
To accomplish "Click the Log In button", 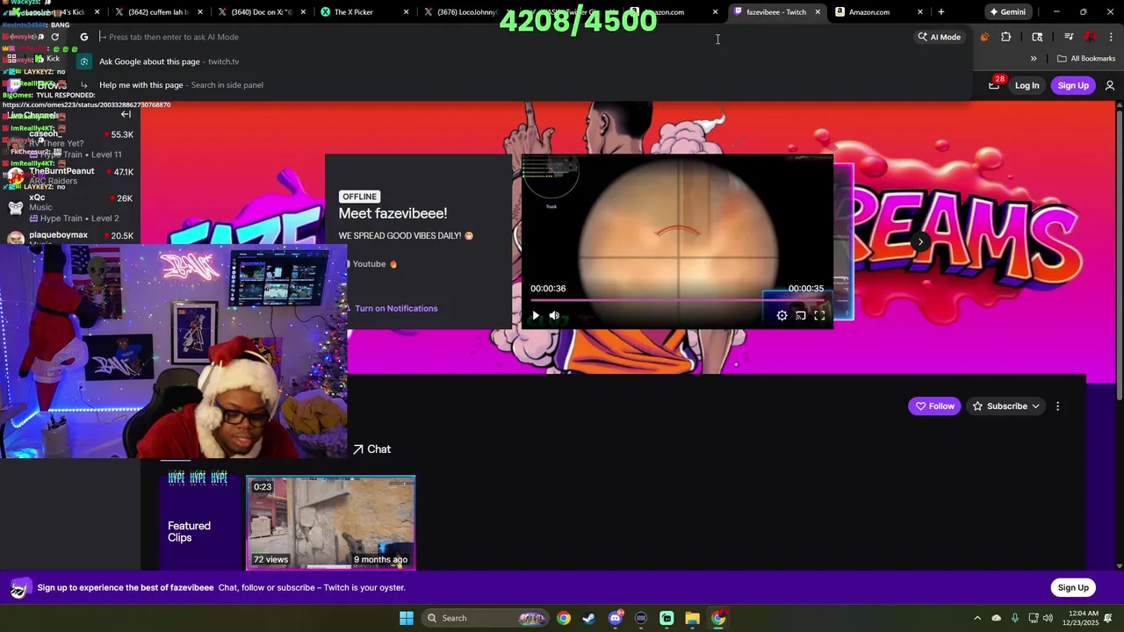I will (1027, 85).
